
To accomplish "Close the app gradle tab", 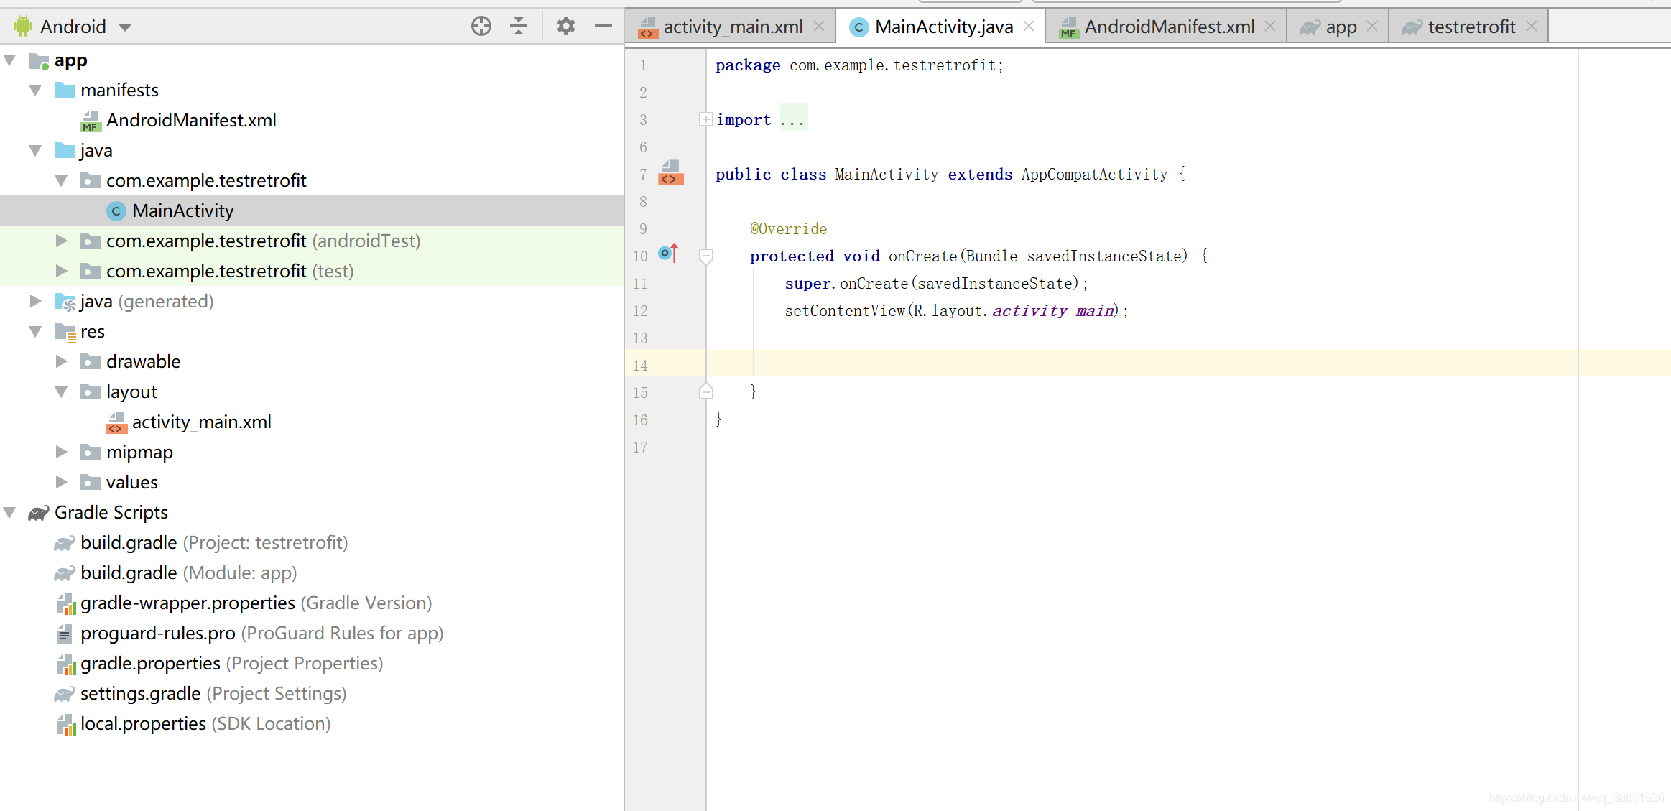I will (1372, 27).
